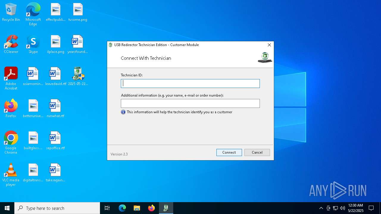Screen dimensions: 381x214
Task: Click the USB Redirector taskbar button
Action: click(x=166, y=208)
